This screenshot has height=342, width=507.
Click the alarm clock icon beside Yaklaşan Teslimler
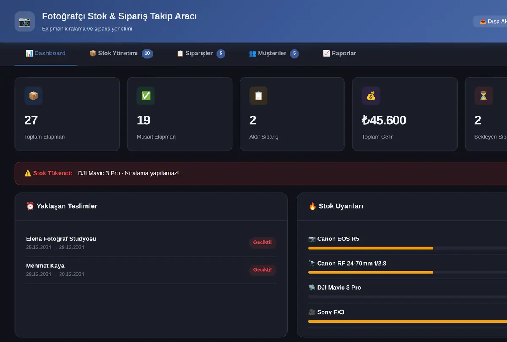click(x=30, y=206)
